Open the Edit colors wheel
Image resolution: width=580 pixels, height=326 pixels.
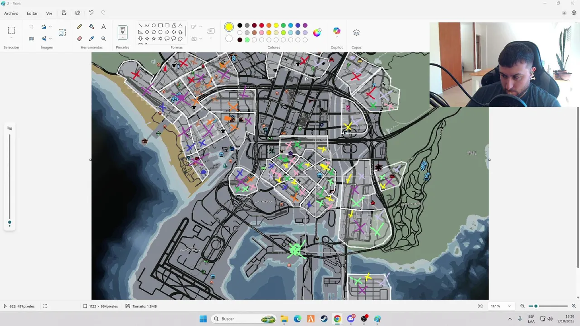point(317,32)
